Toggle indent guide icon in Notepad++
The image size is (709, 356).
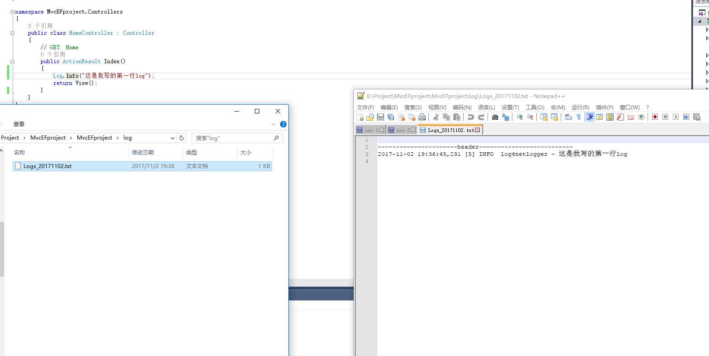click(590, 117)
